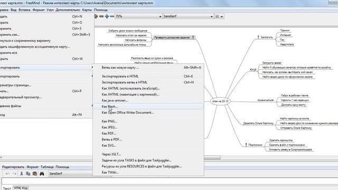
Task: Open Редактировать menu in the note editor
Action: [x=13, y=167]
